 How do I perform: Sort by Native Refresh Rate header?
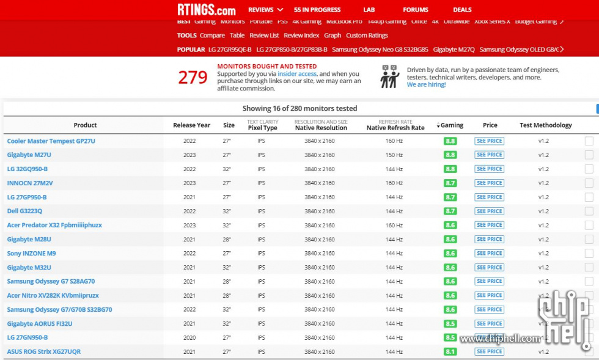[395, 128]
